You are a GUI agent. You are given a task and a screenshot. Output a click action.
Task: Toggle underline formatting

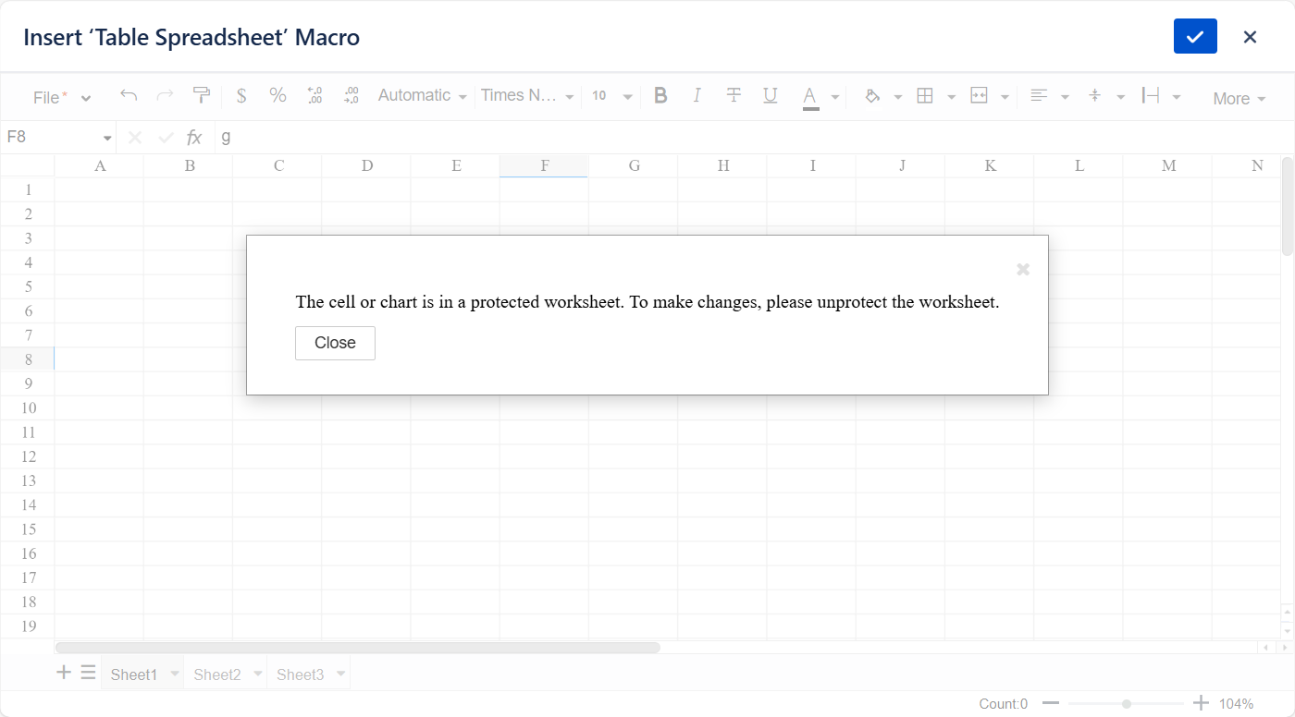pos(770,95)
